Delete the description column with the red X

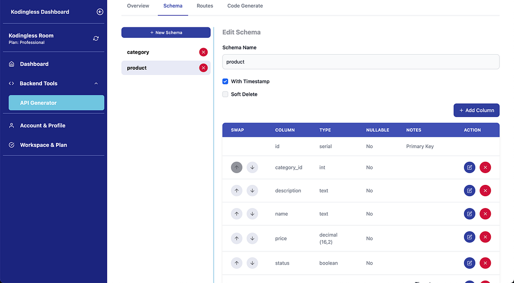pos(485,191)
